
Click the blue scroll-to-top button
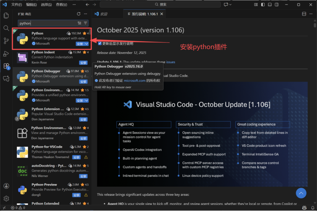pos(301,193)
